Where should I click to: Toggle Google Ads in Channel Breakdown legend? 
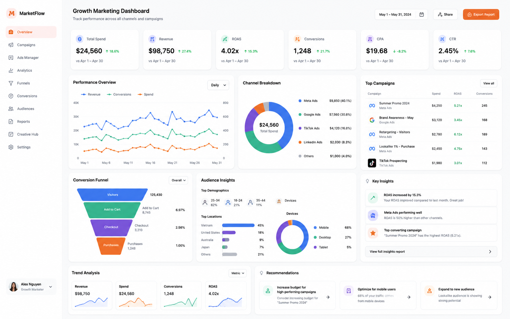point(309,114)
